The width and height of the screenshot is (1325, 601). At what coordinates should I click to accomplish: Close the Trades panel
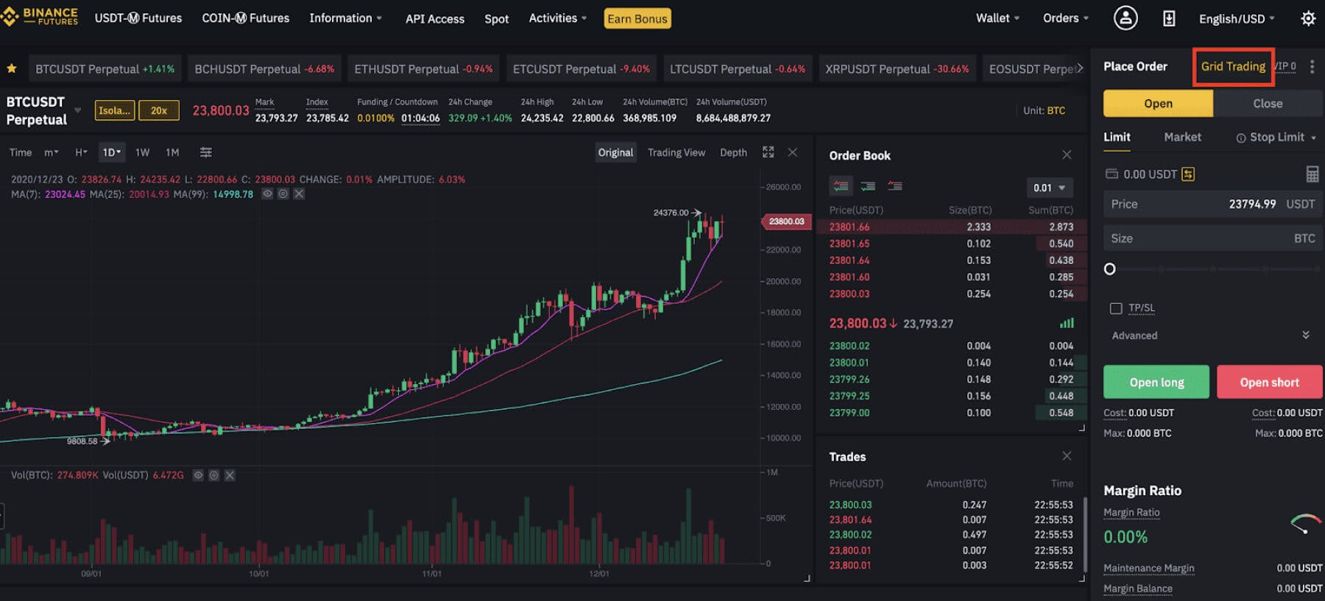1067,456
